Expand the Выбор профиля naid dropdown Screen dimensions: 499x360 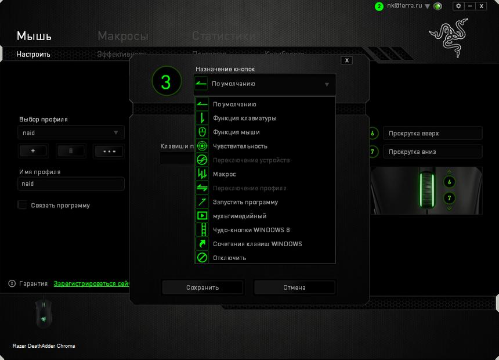coord(71,133)
